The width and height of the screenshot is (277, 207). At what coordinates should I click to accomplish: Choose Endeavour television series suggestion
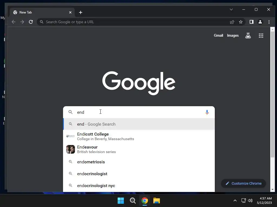click(x=139, y=149)
